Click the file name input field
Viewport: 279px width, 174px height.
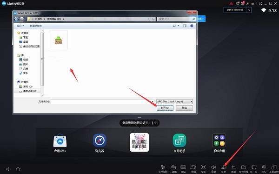(101, 101)
